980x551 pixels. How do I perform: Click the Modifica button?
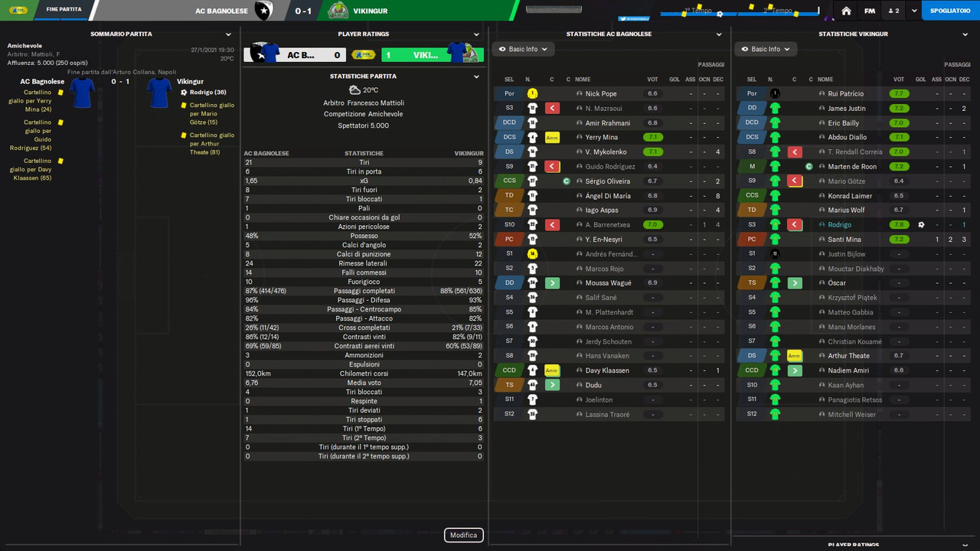click(x=463, y=536)
